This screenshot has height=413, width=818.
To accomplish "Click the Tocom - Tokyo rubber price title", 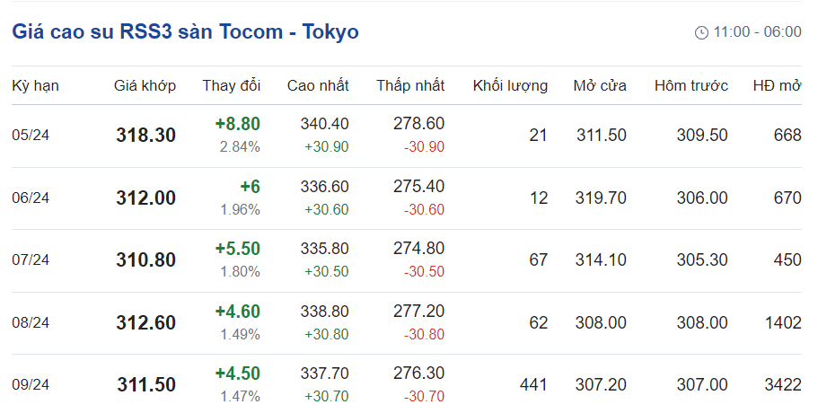I will pyautogui.click(x=185, y=31).
